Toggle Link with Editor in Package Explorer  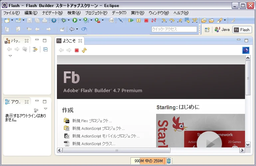coord(35,49)
